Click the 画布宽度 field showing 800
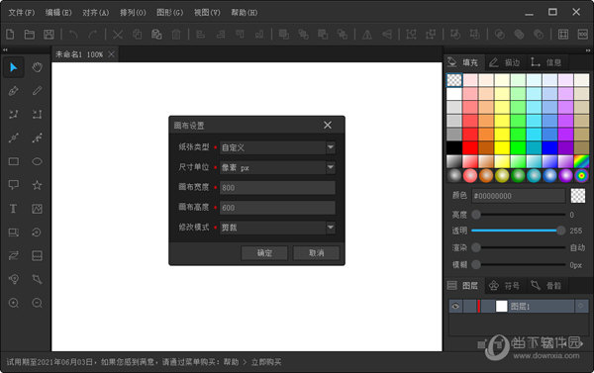The height and width of the screenshot is (373, 594). coord(277,187)
